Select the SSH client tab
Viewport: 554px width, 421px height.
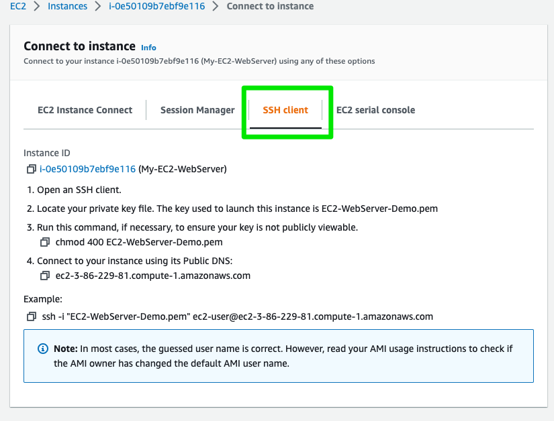[x=285, y=110]
